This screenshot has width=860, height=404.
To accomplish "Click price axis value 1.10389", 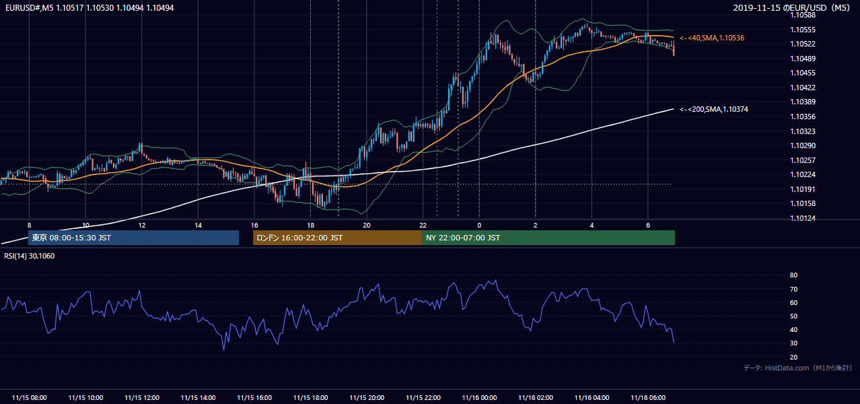I will (x=803, y=102).
